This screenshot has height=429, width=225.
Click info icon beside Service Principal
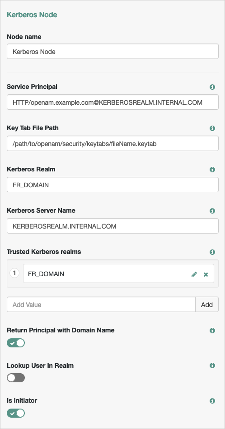(x=212, y=87)
